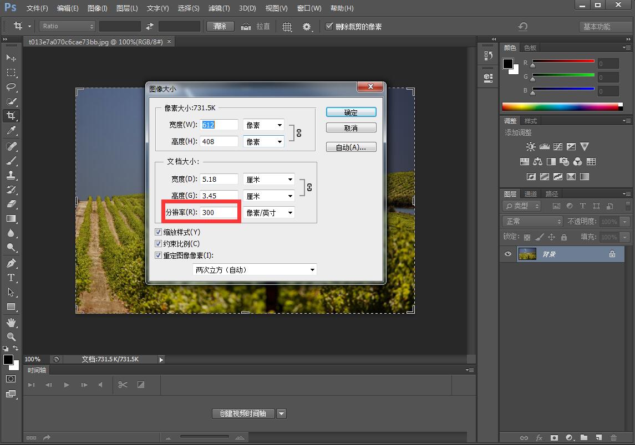This screenshot has width=635, height=445.
Task: Click the 自动(A)... button
Action: point(351,146)
